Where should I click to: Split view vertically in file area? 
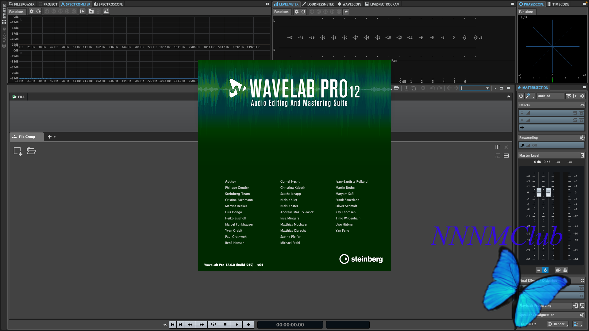[x=498, y=147]
